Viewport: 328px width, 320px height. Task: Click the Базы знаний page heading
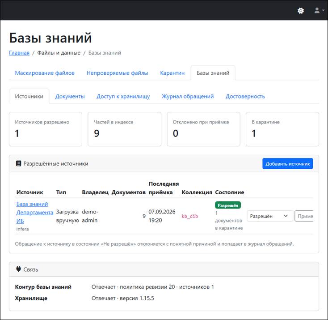(50, 38)
